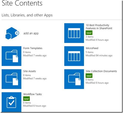123x113 pixels.
Task: Click the Form Templates title link
Action: [x=33, y=48]
